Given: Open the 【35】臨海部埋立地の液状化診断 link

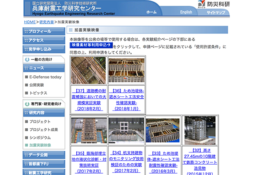Looking at the screenshot, I should (x=89, y=162).
